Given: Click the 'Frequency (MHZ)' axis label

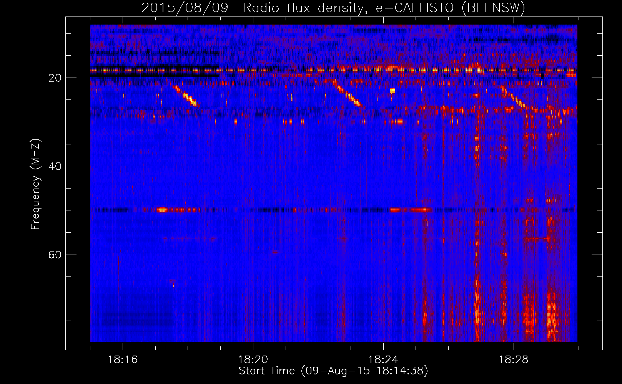Looking at the screenshot, I should pos(35,185).
